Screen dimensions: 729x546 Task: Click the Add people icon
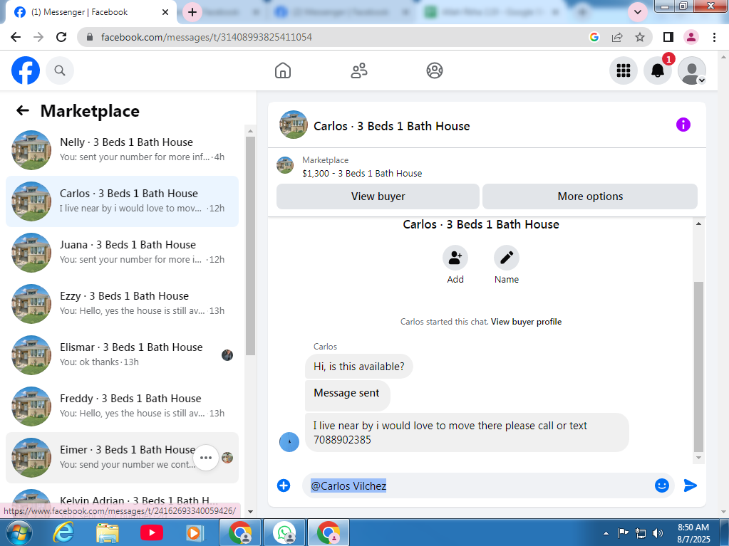(455, 258)
